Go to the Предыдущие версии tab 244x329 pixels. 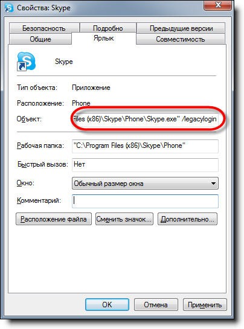pos(181,28)
